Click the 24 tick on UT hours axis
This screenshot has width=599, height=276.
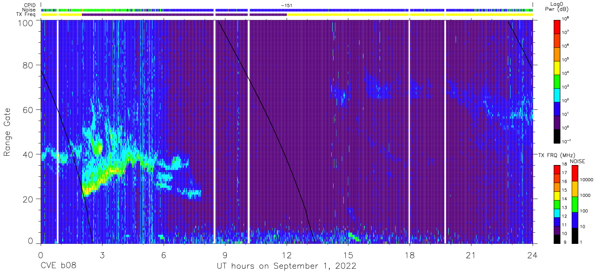tap(532, 255)
